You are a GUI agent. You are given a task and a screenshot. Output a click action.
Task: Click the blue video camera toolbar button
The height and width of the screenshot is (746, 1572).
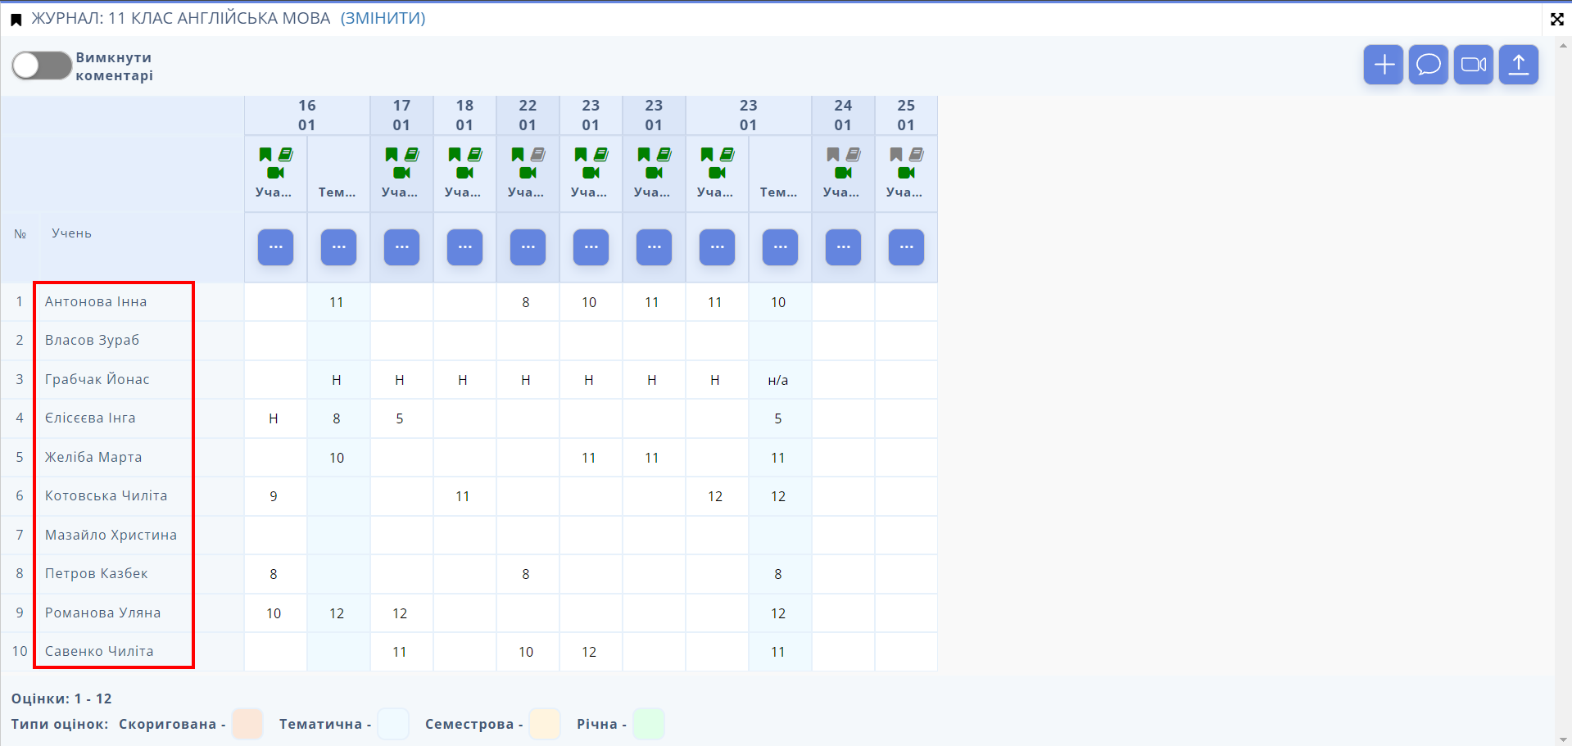tap(1474, 65)
